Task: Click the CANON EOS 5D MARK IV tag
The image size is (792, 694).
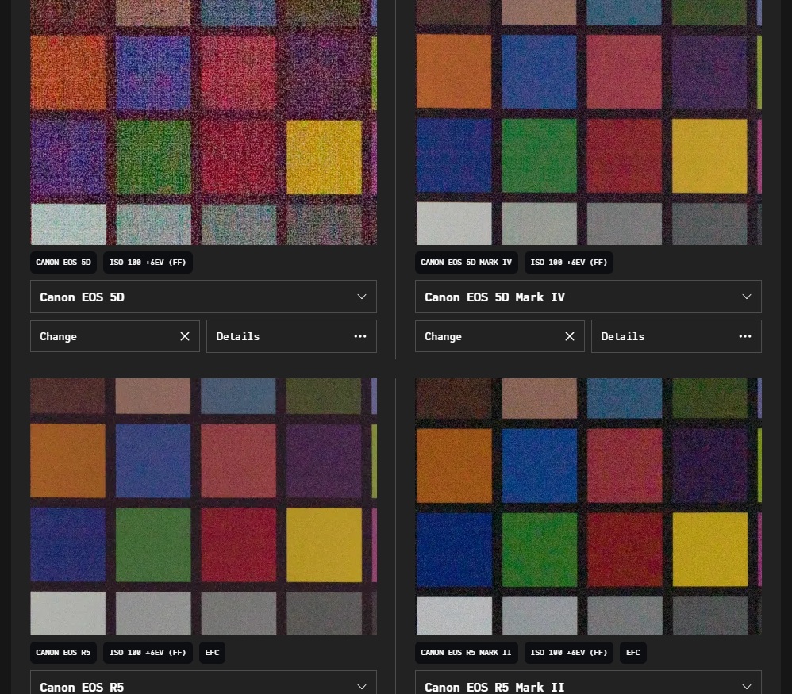Action: [x=466, y=263]
